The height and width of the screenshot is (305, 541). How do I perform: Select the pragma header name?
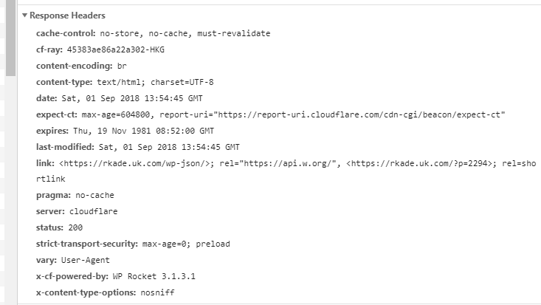coord(52,196)
